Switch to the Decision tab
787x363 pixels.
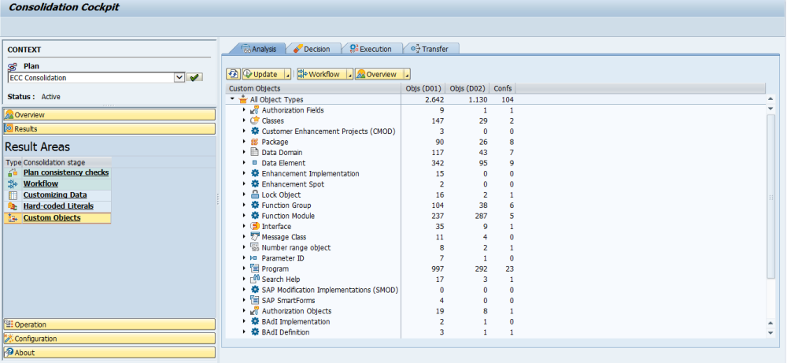[x=312, y=49]
